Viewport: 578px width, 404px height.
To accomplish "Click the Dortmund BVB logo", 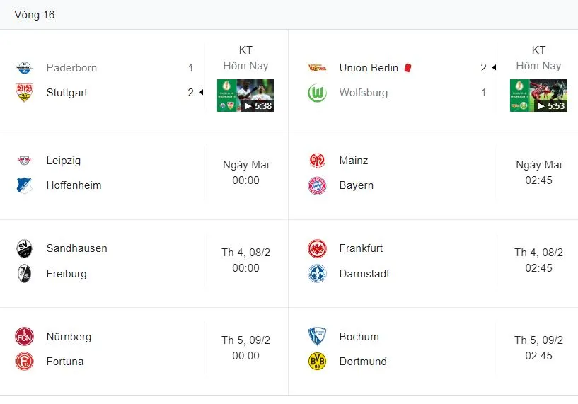I will pos(317,362).
